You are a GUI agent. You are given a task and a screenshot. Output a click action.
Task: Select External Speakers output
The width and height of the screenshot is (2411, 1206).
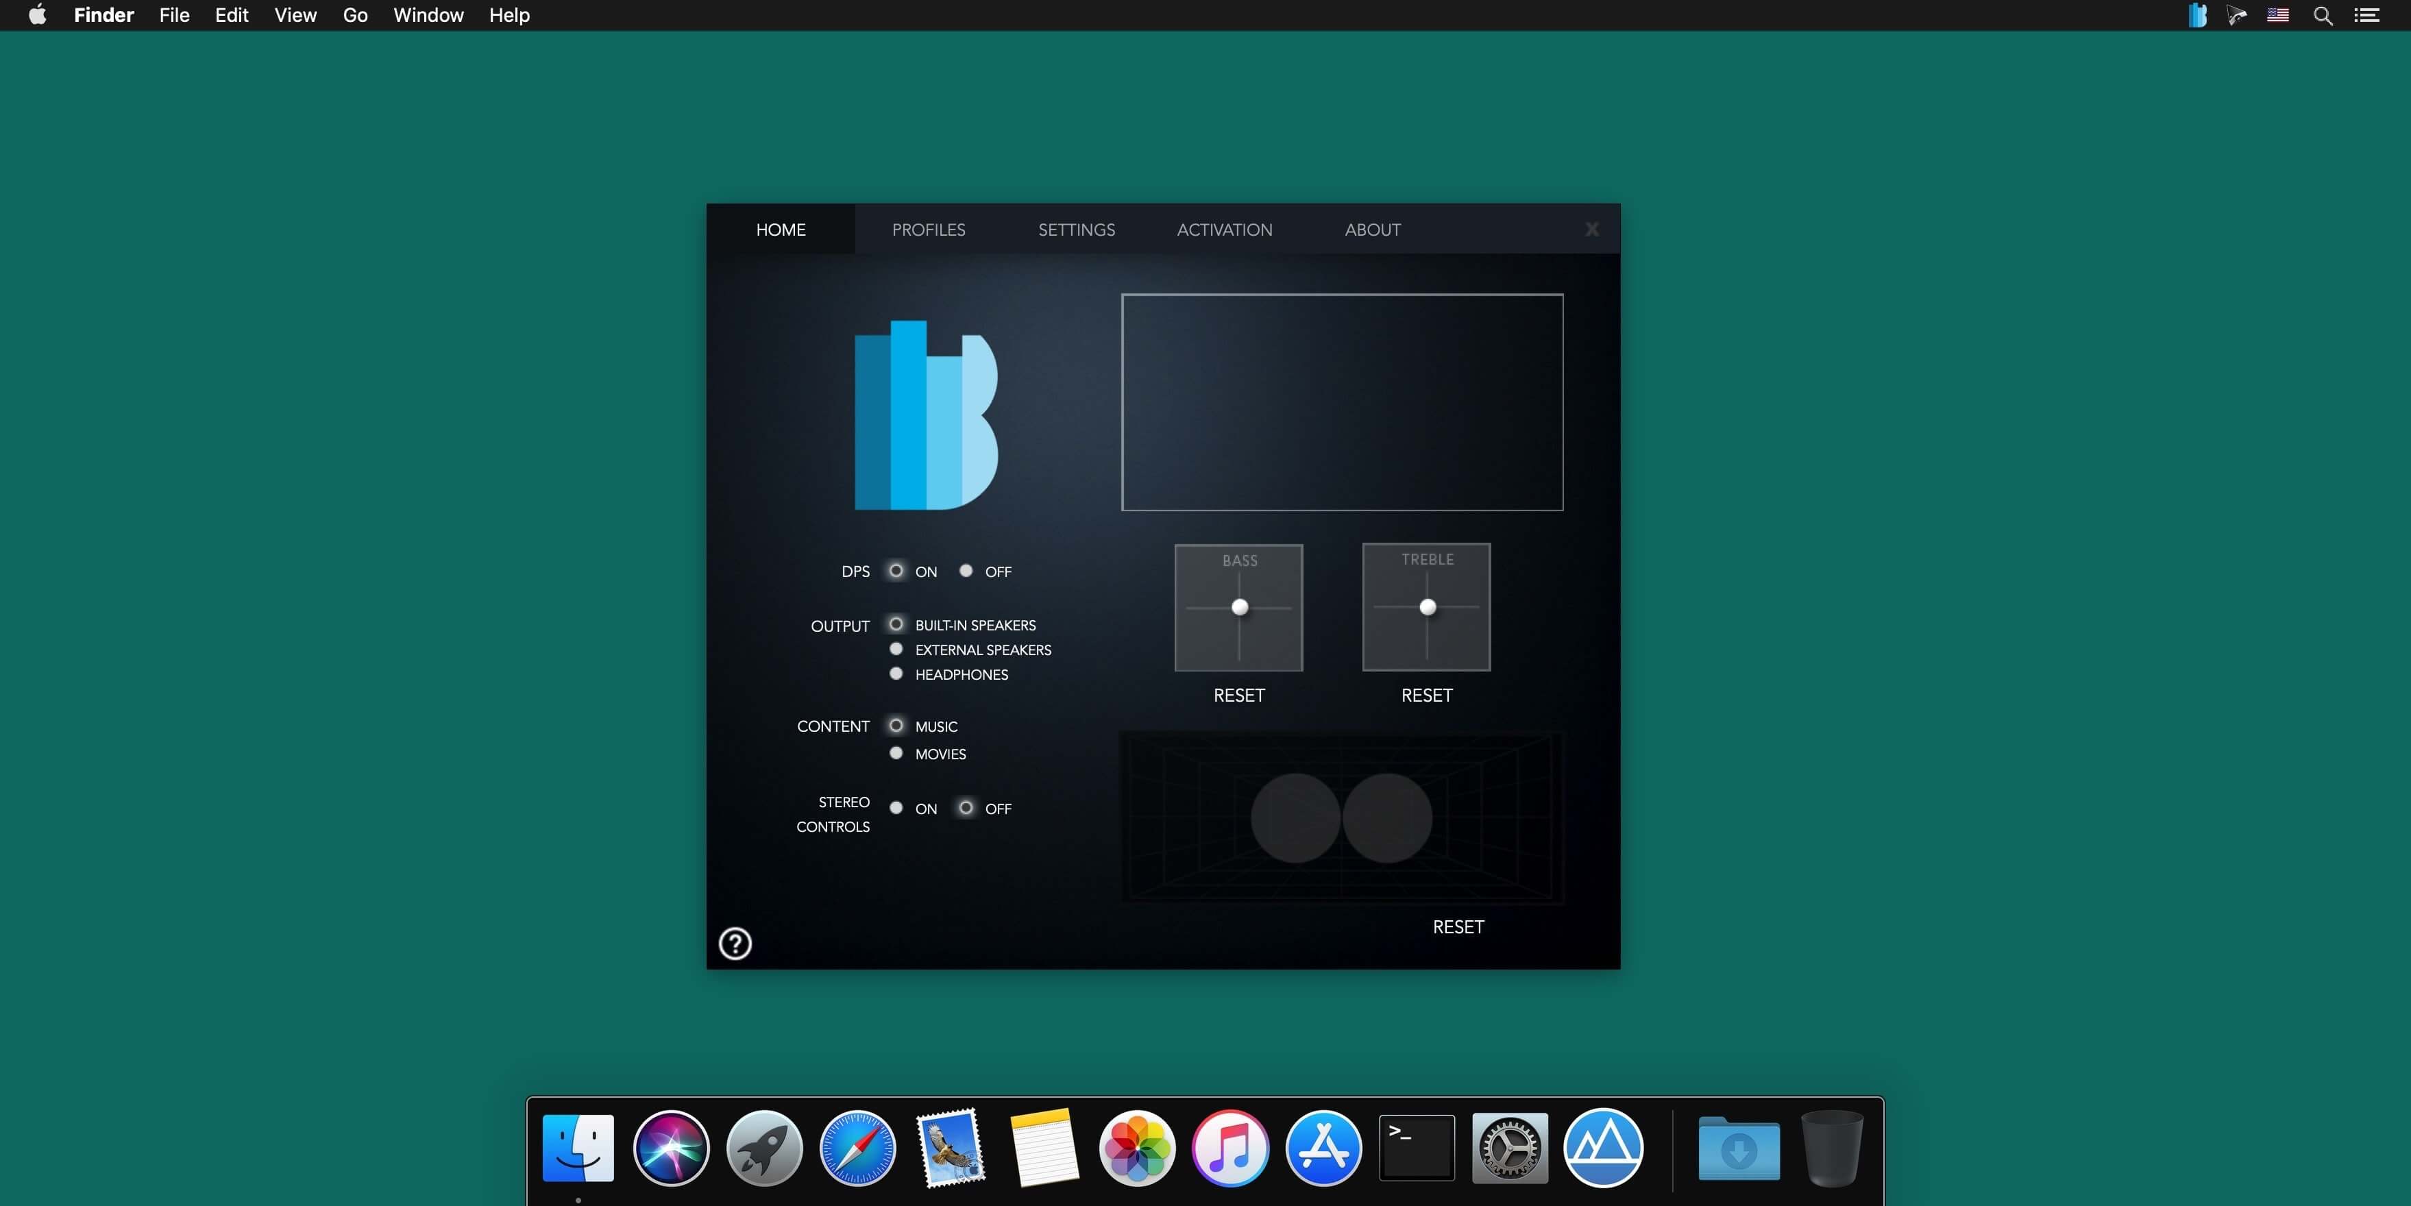point(896,650)
